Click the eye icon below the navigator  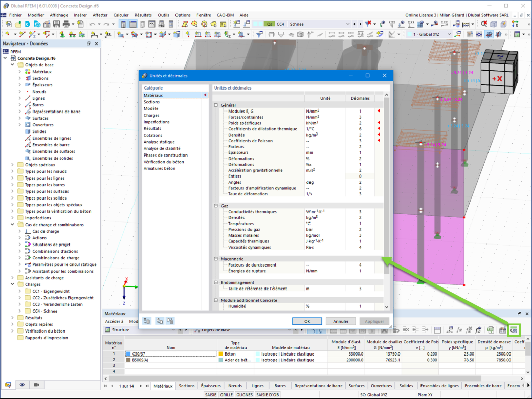[x=22, y=385]
